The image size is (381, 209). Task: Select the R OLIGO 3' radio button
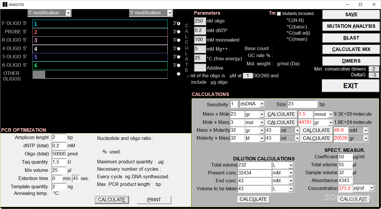coord(179,40)
